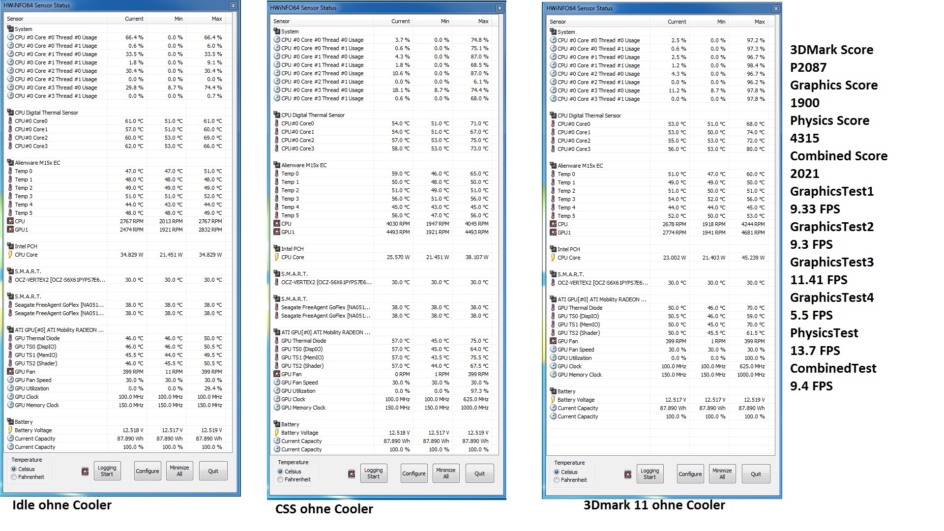Select Seagate FreeAgent GoFlex first row in CSS window

click(x=382, y=307)
